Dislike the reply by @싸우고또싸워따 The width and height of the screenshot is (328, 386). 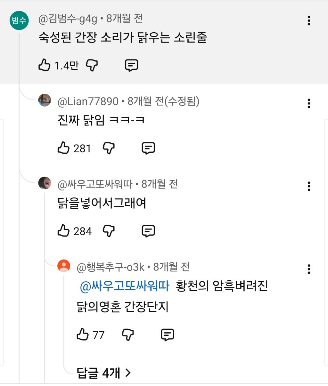109,231
